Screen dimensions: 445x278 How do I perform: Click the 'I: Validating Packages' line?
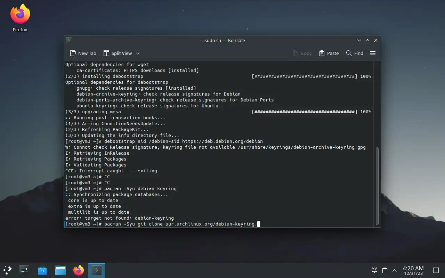click(96, 165)
